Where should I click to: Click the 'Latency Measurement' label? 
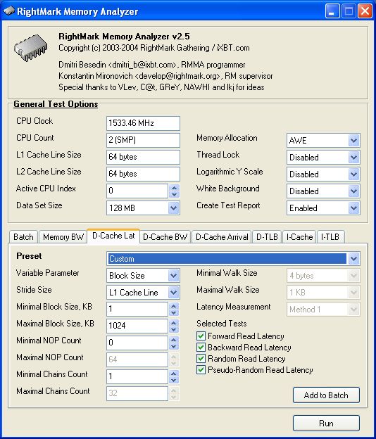pos(233,307)
